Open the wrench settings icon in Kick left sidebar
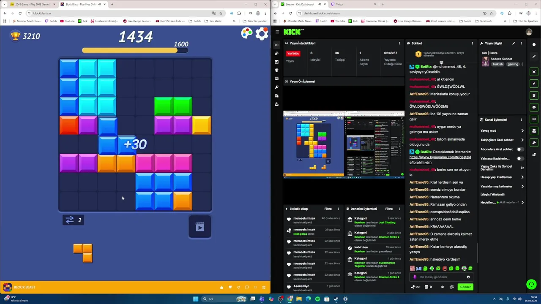This screenshot has width=541, height=304. coord(276,87)
